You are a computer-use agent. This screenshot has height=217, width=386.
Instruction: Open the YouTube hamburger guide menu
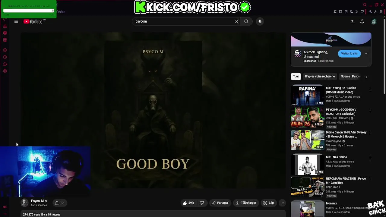pos(16,21)
